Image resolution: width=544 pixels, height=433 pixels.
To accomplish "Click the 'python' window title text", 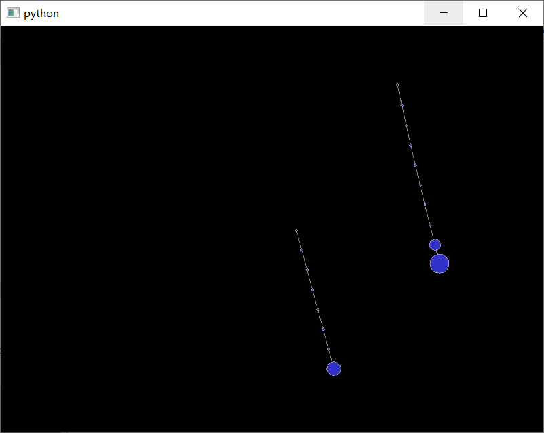I will (41, 13).
